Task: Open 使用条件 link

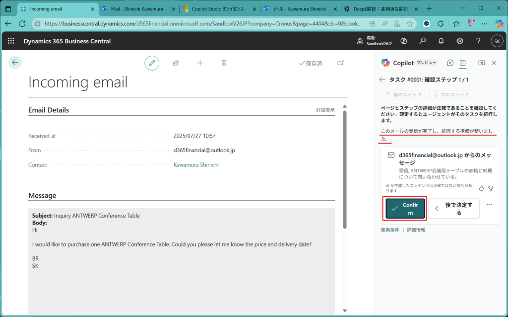Action: click(x=390, y=230)
